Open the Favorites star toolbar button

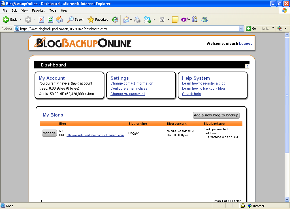point(98,20)
